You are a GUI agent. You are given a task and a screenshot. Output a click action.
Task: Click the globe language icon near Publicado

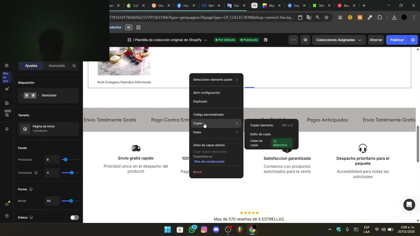tap(265, 40)
